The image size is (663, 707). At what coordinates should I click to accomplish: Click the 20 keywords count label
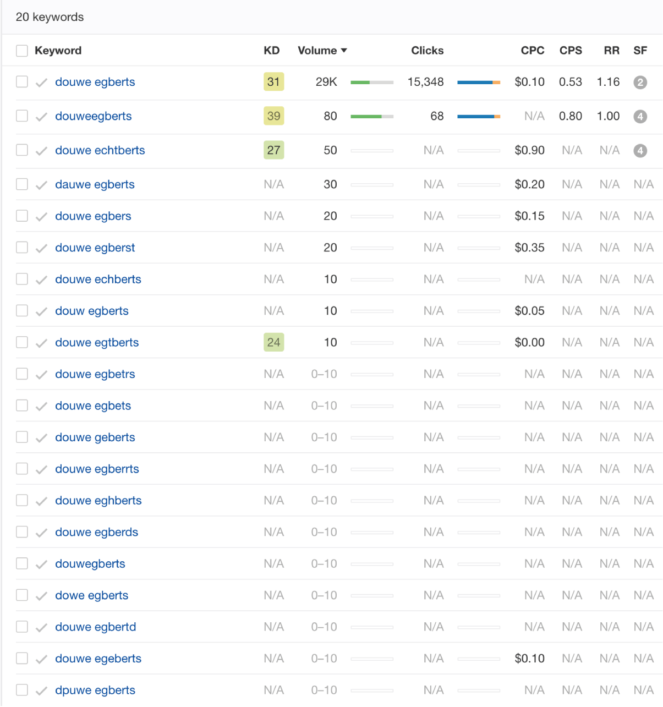pyautogui.click(x=50, y=17)
